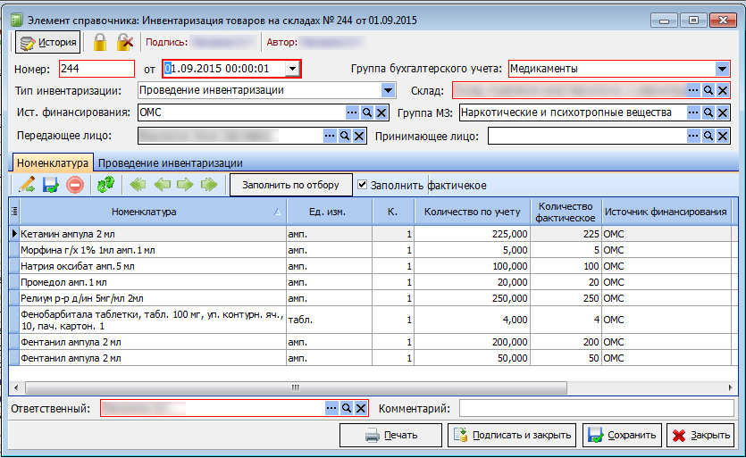746x458 pixels.
Task: Expand Группа бухгалтерского учета dropdown
Action: [x=722, y=69]
